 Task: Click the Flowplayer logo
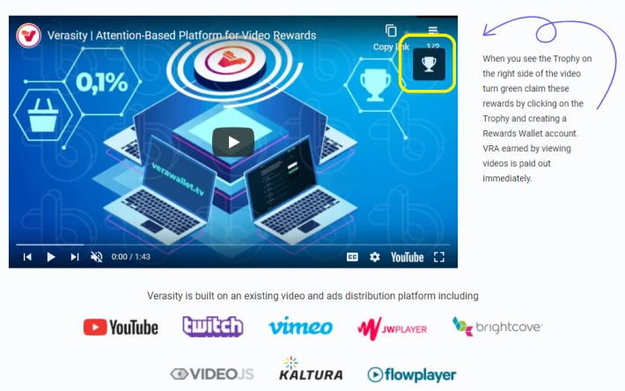click(412, 374)
